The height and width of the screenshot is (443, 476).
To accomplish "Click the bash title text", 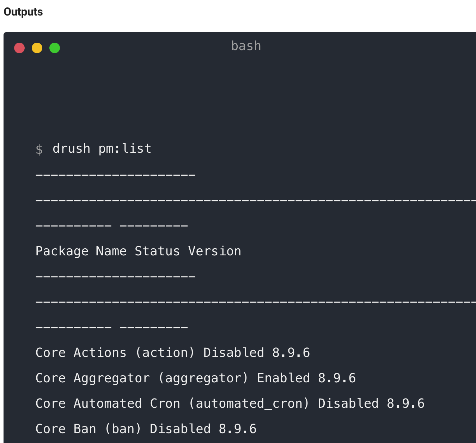I will (246, 46).
